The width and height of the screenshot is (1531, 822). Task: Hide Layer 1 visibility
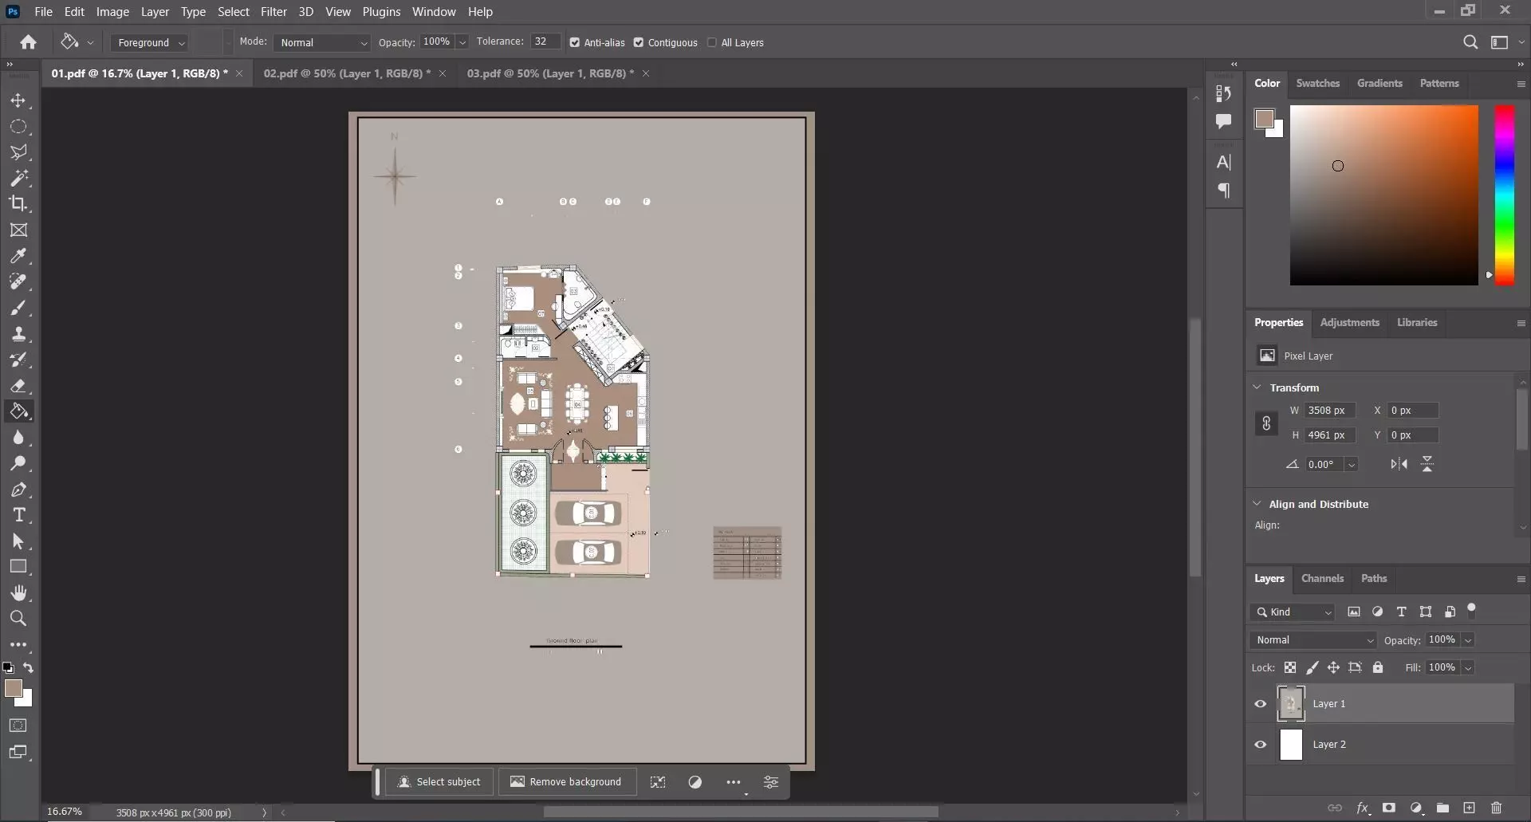coord(1261,704)
